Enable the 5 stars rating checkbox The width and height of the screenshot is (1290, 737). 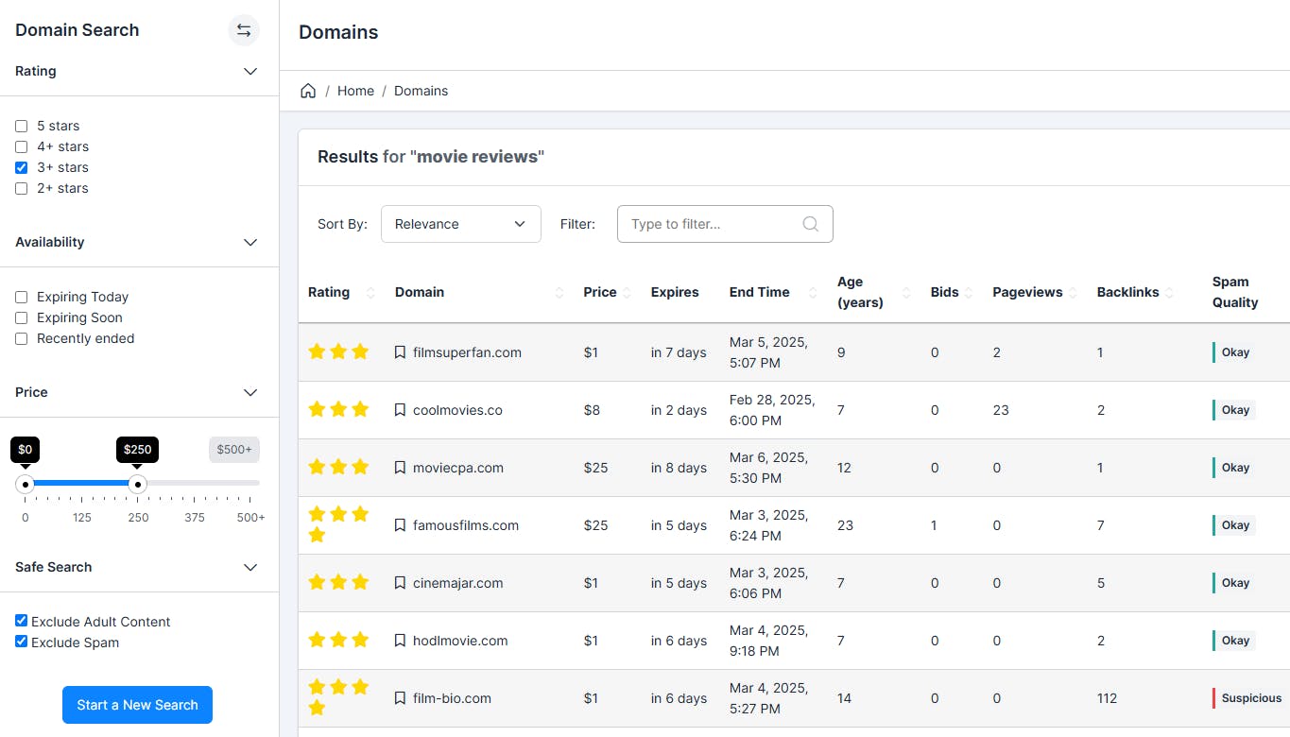pos(22,127)
